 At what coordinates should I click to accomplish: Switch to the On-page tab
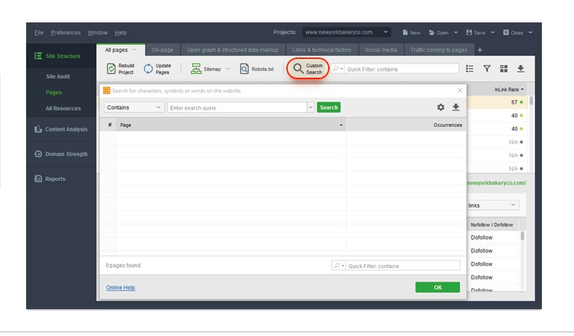coord(162,50)
